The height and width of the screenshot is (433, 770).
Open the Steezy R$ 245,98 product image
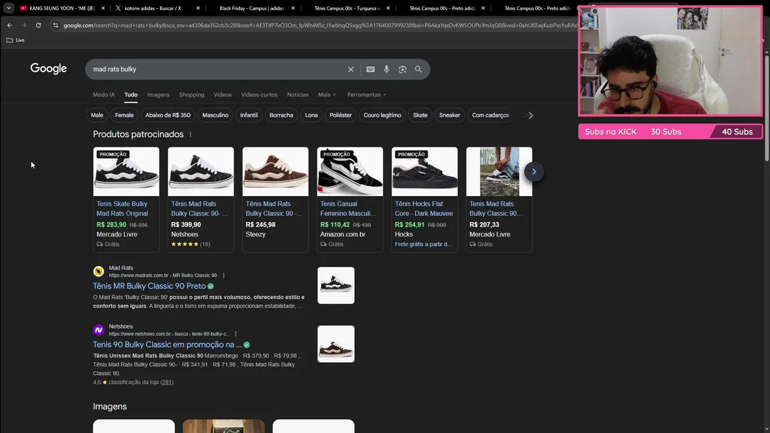pyautogui.click(x=275, y=171)
